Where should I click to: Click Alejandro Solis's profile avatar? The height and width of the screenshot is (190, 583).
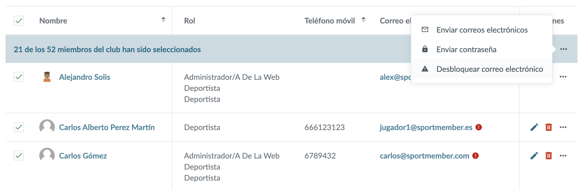[47, 77]
